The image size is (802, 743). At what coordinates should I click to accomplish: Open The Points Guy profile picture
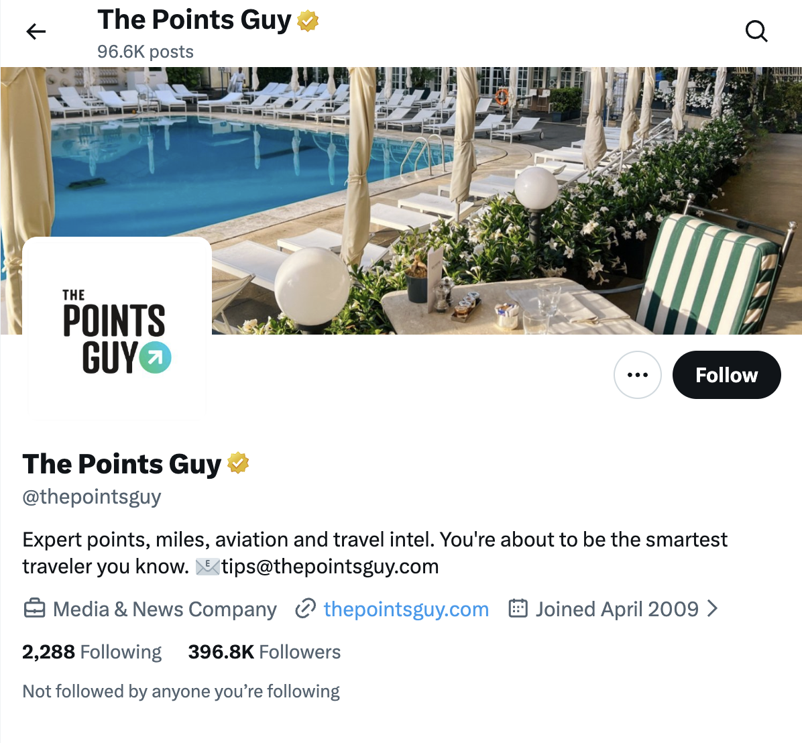coord(117,328)
